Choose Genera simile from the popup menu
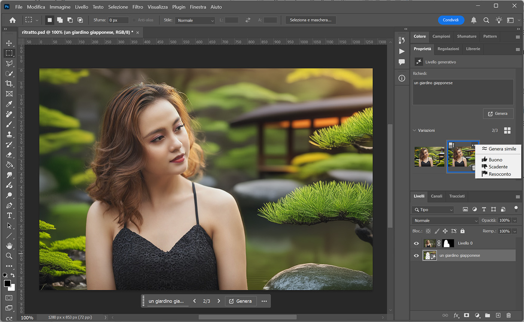This screenshot has width=524, height=322. point(502,149)
